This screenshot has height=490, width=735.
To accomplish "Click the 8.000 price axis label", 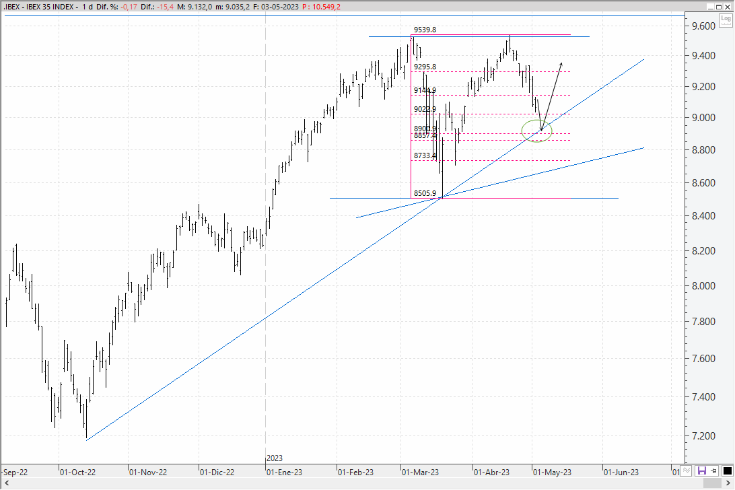I will (x=703, y=286).
